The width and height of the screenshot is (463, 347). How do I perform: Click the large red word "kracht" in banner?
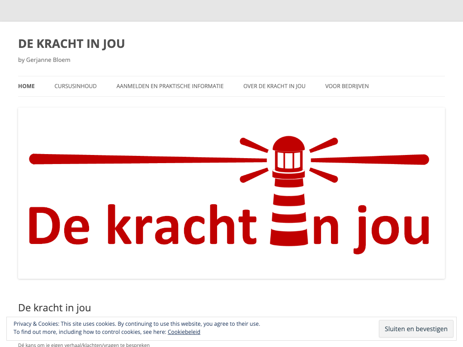click(182, 225)
